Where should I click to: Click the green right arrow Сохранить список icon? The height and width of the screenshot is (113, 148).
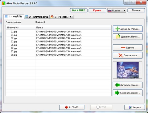[117, 93]
